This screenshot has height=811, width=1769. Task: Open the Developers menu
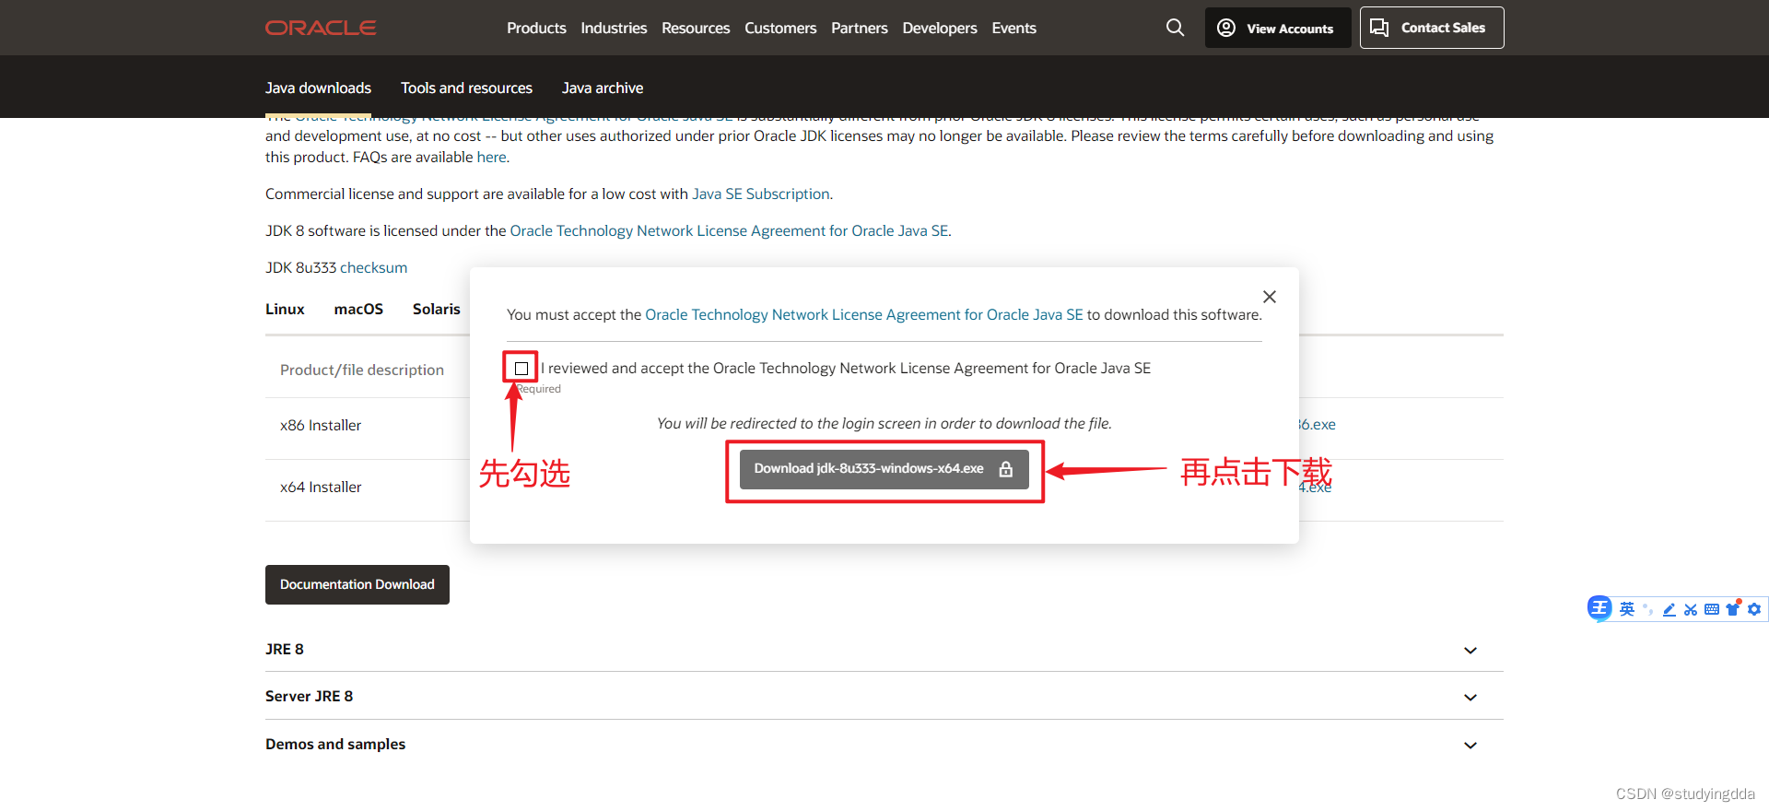(940, 28)
